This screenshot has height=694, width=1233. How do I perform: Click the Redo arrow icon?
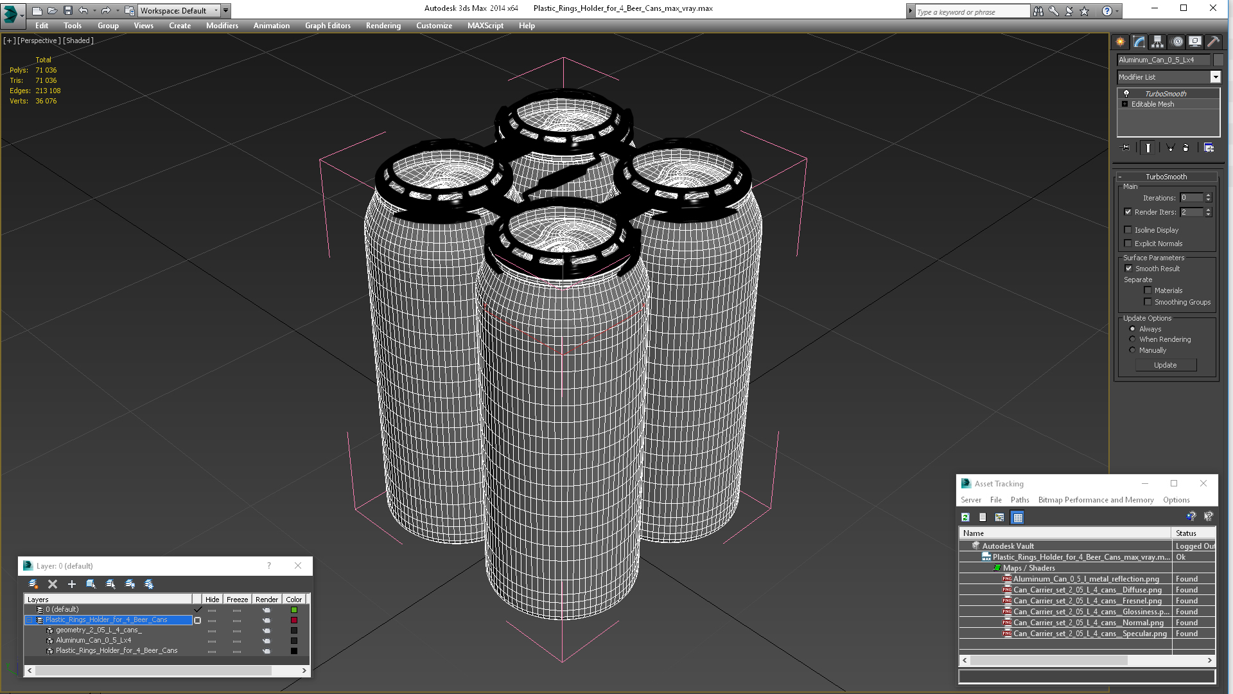click(105, 11)
